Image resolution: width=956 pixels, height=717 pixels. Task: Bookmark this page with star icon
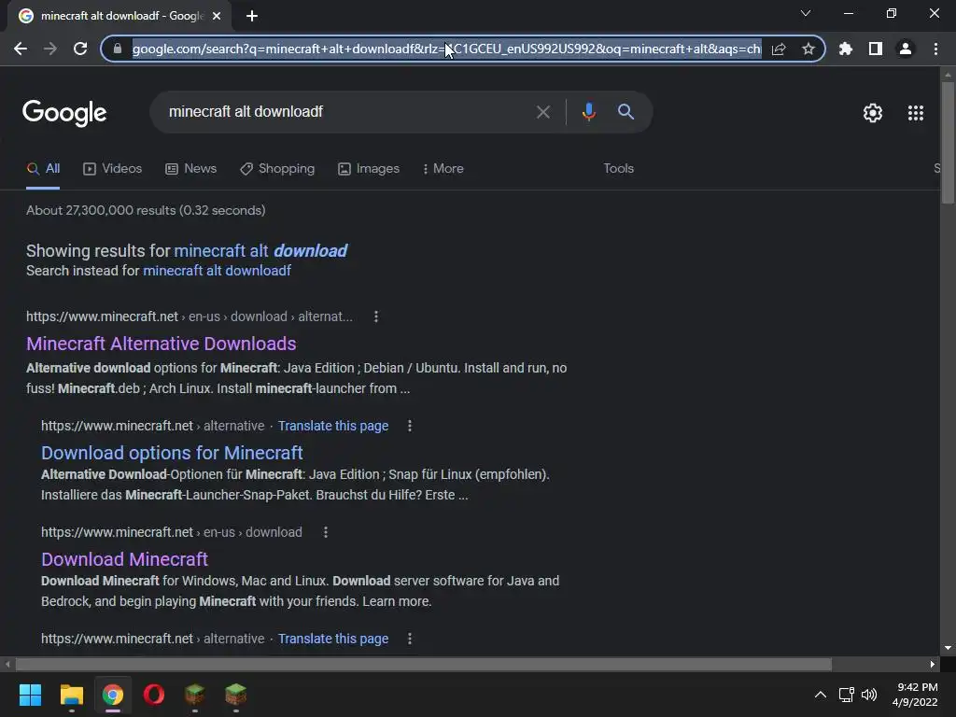pos(808,49)
